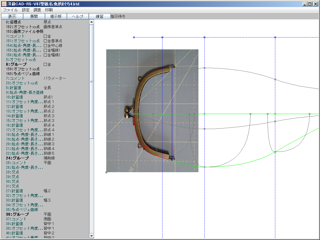
Task: Click the 指示板 button
Action: point(56,16)
